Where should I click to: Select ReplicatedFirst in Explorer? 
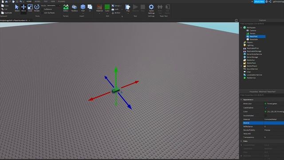coord(252,48)
